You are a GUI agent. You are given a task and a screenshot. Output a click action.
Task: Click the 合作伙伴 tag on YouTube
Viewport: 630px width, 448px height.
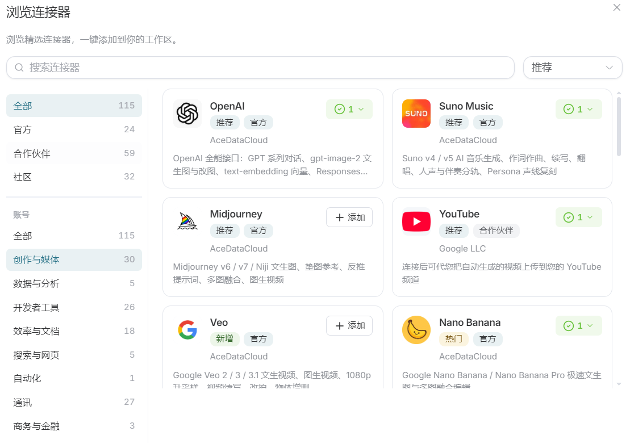[496, 231]
